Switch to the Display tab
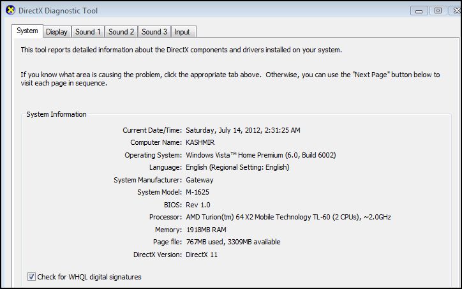This screenshot has height=289, width=462. point(56,32)
